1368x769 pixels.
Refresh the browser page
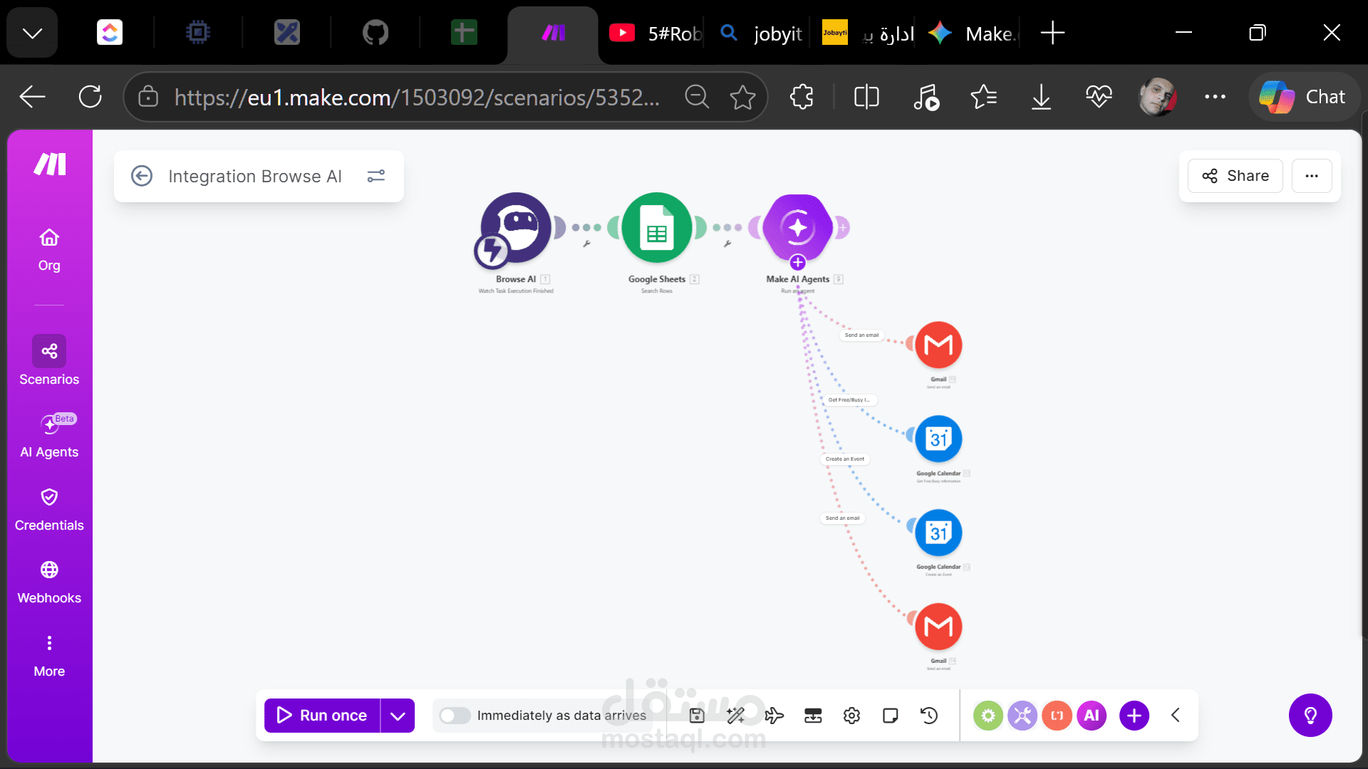click(90, 97)
